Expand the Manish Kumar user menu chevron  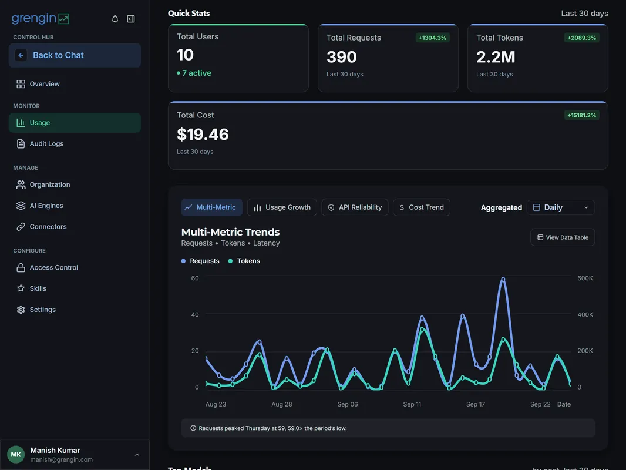(137, 454)
